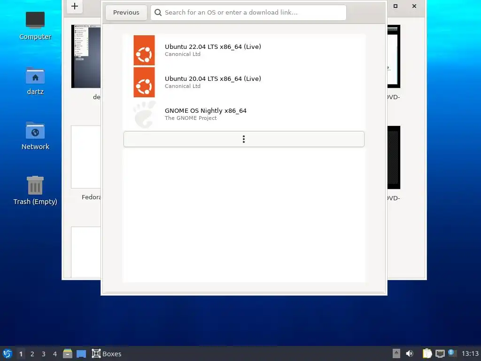
Task: Open the top-right DVD box thumbnail in Boxes
Action: (x=394, y=56)
